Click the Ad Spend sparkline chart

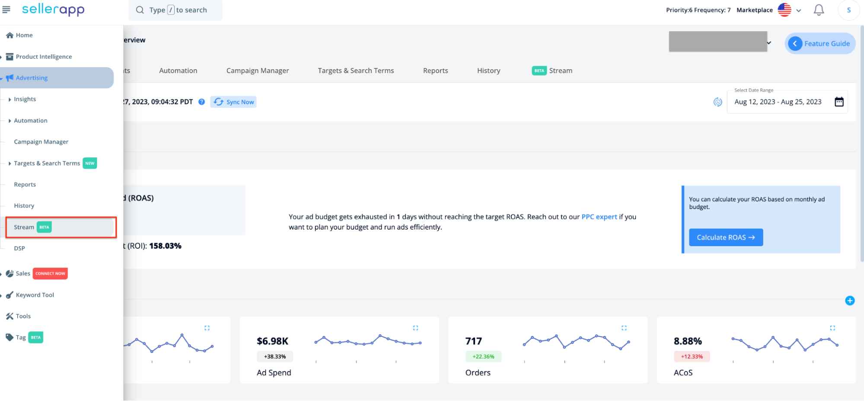368,340
